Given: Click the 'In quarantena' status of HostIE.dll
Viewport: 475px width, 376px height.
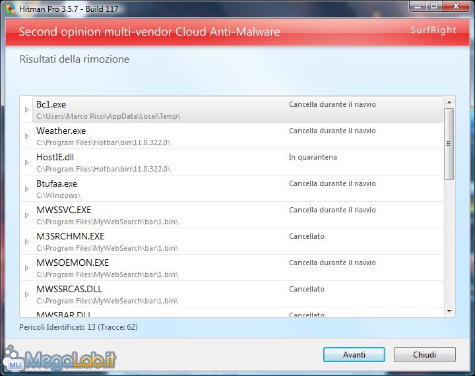Looking at the screenshot, I should [x=313, y=157].
